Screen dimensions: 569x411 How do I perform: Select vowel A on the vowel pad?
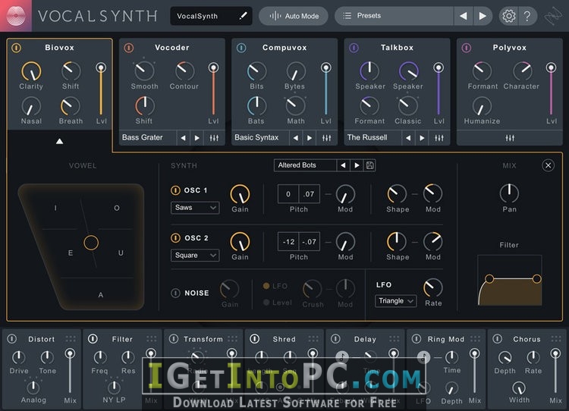click(x=100, y=294)
